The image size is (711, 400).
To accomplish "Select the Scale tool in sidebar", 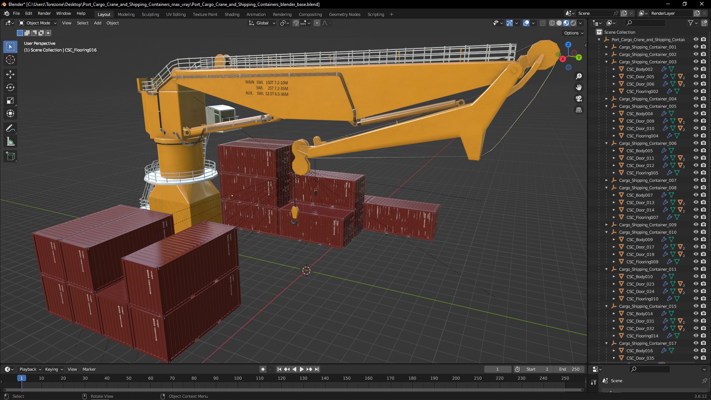I will pos(11,100).
